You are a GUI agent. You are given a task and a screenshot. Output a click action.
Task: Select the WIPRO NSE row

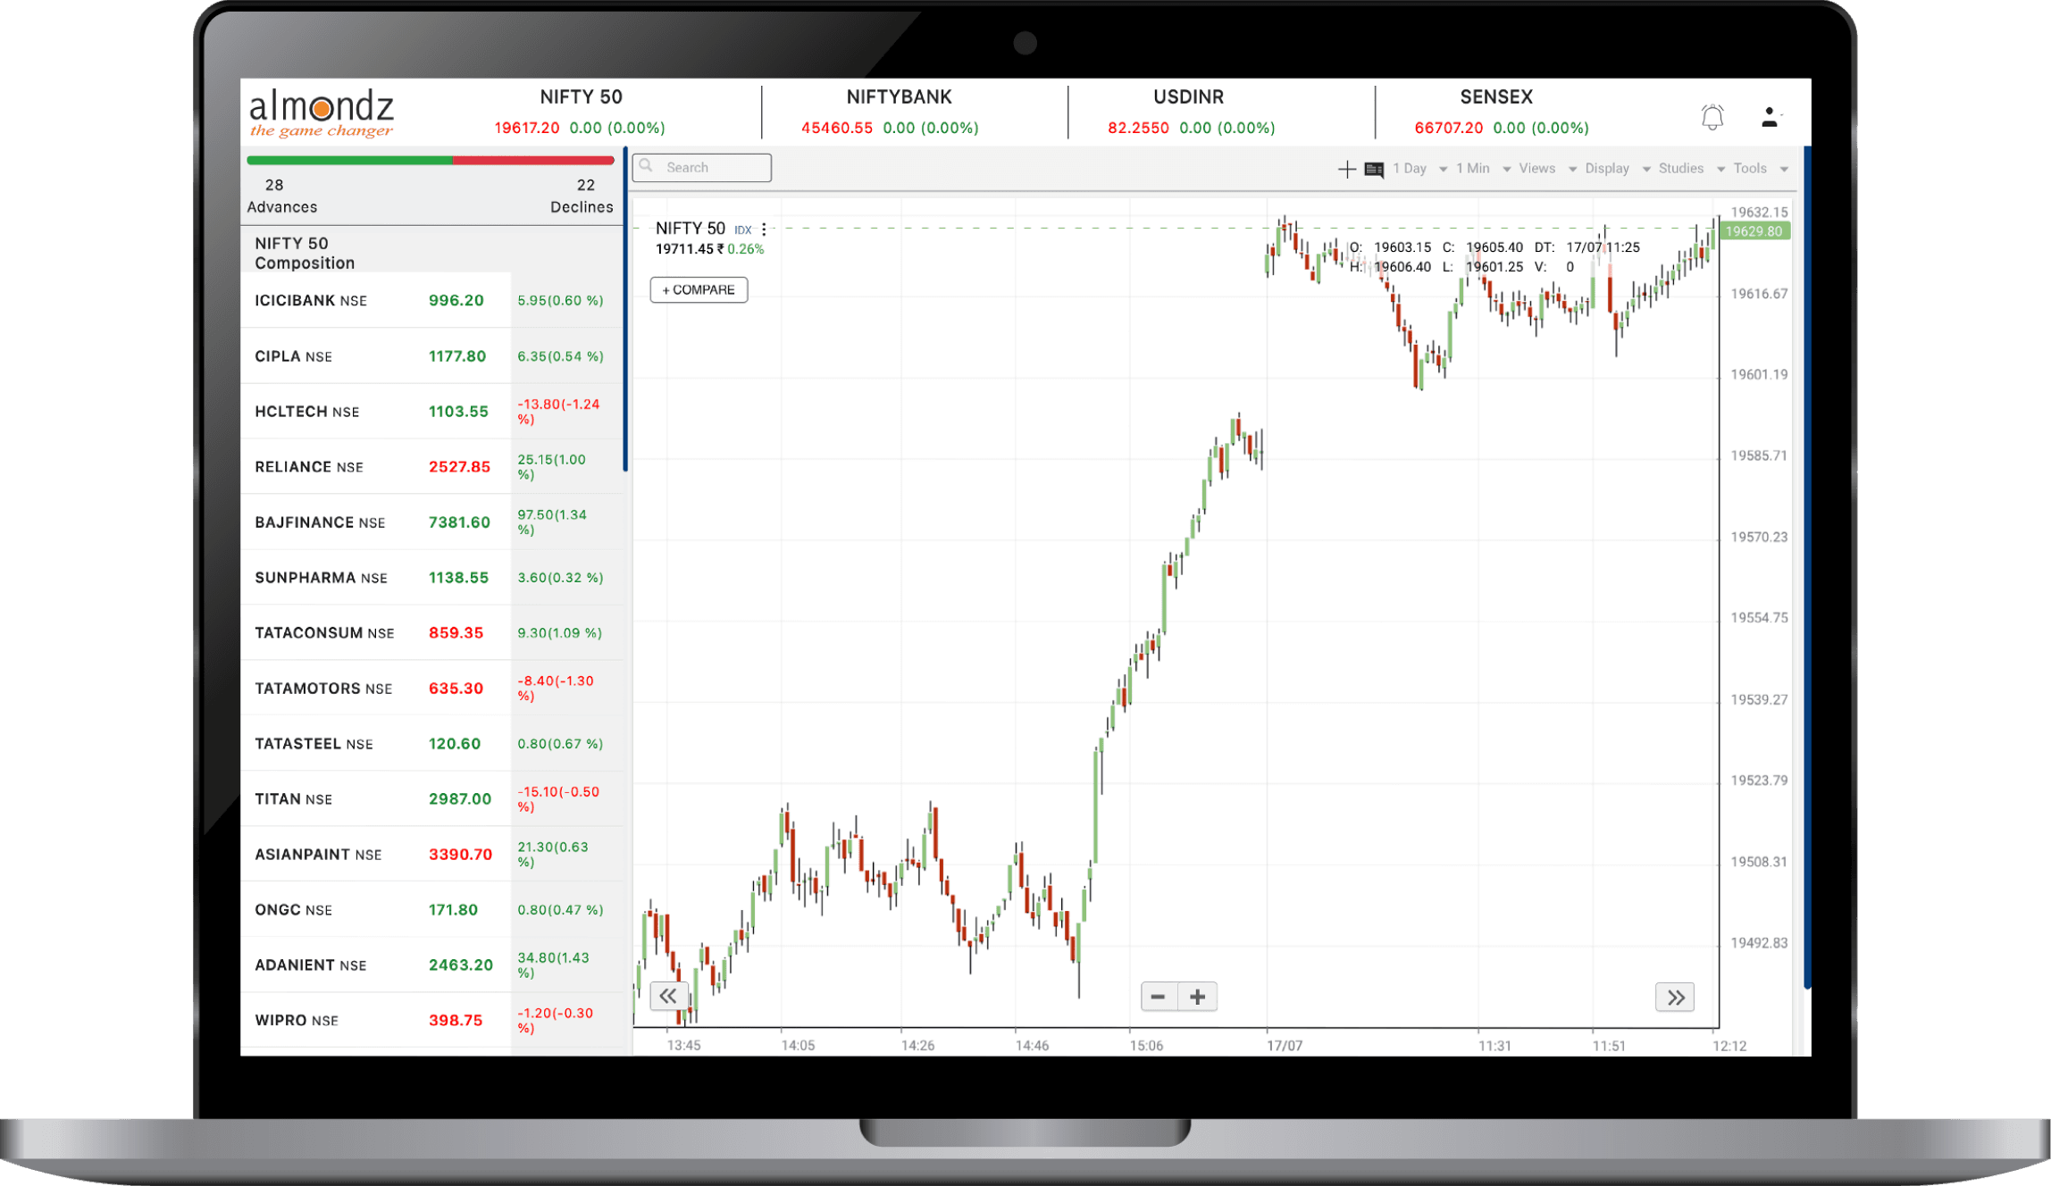(x=431, y=1020)
